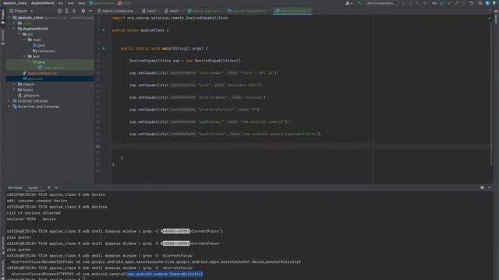Open the Commit tool window stripe button
Viewport: 499px width, 280px height.
click(3, 37)
